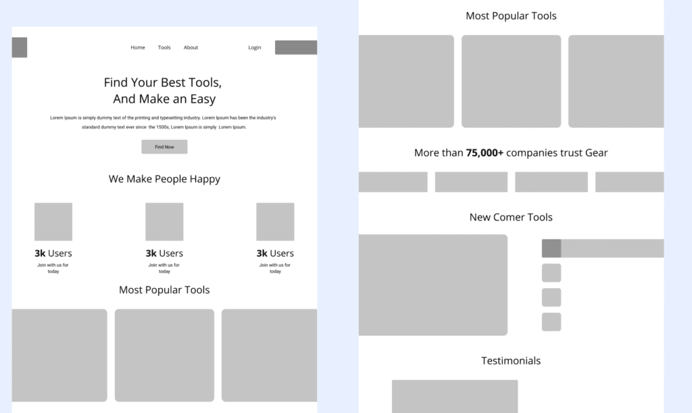
Task: Open first tool card in left page
Action: click(x=59, y=355)
